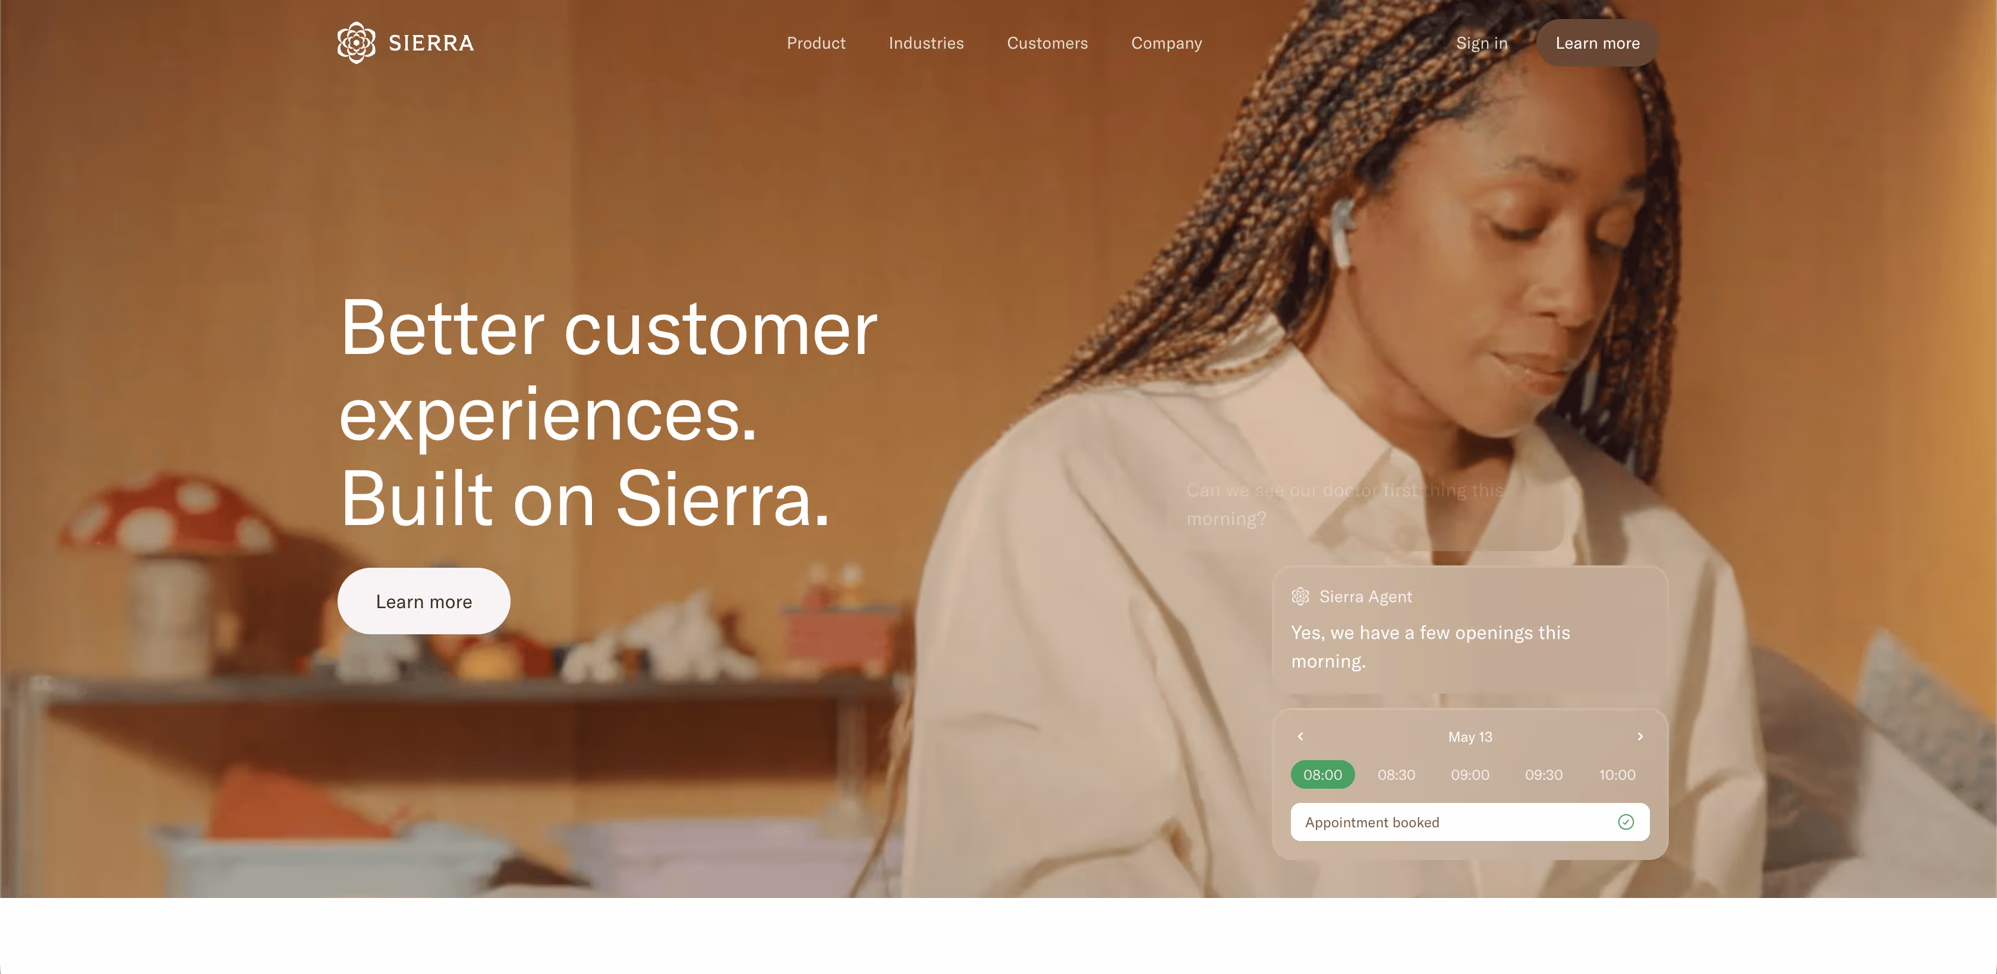Screen dimensions: 1997x974
Task: Expand the Company menu
Action: click(1166, 43)
